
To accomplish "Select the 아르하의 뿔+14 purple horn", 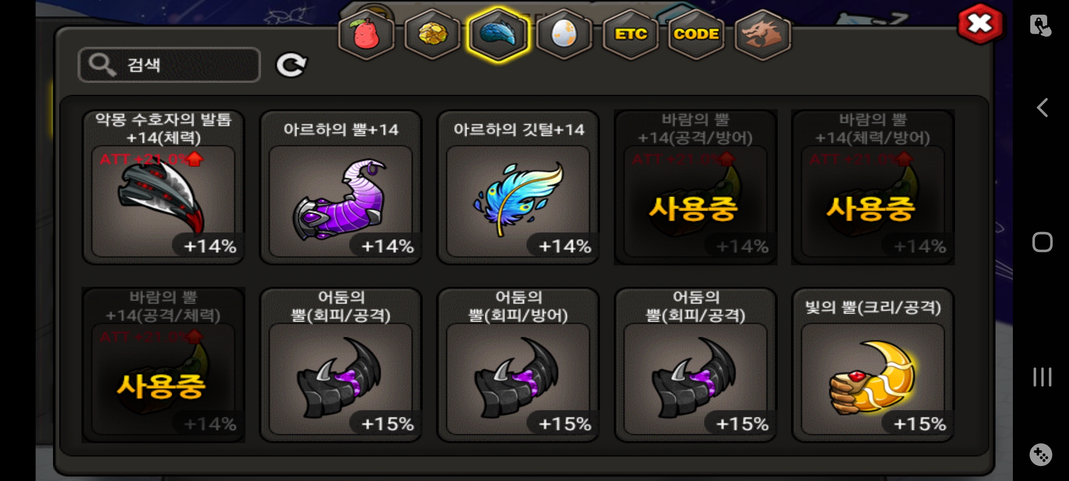I will [341, 187].
